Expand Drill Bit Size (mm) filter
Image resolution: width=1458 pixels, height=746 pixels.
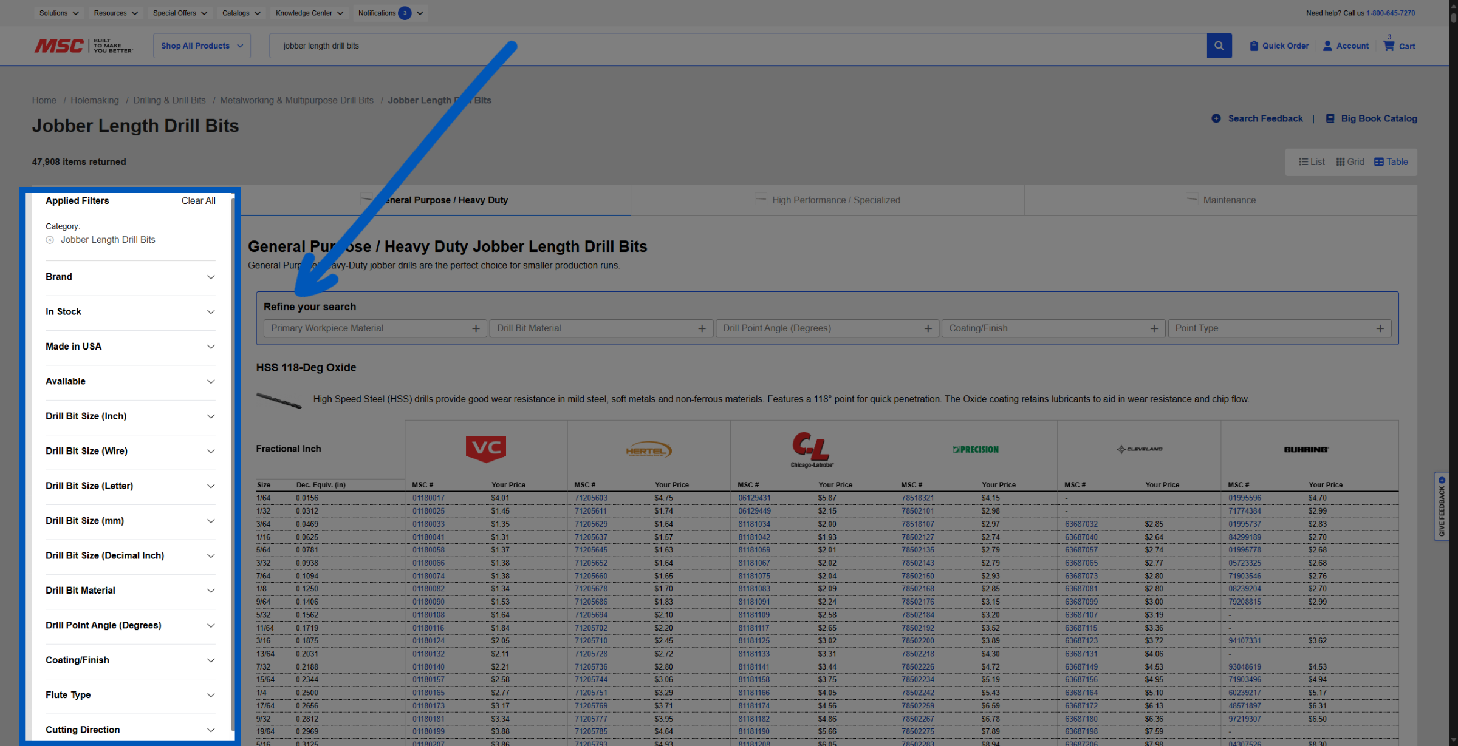[x=130, y=521]
